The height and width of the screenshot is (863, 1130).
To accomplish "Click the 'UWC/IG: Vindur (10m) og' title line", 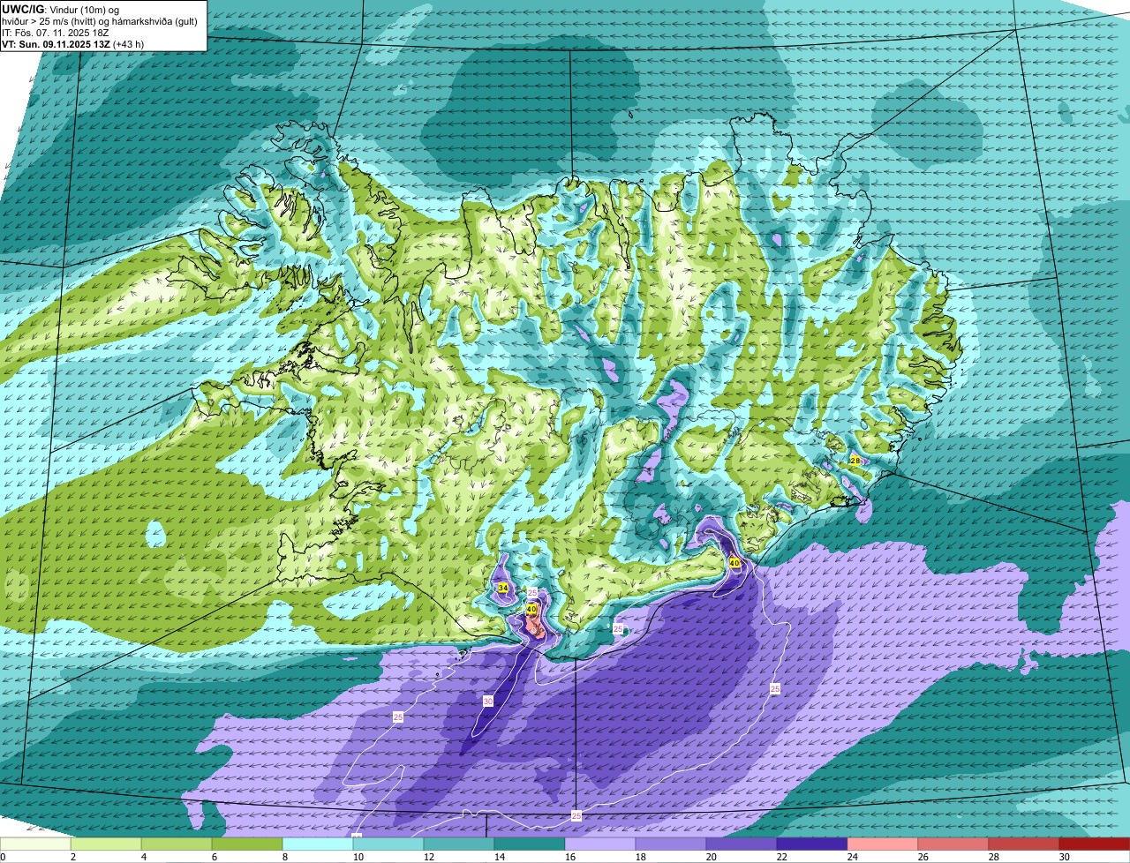I will (61, 10).
